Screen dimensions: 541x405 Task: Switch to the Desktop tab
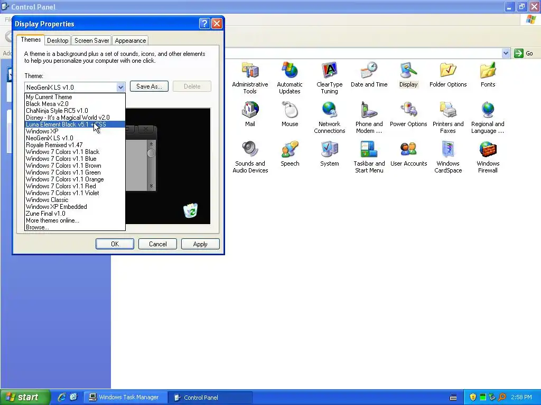(58, 40)
